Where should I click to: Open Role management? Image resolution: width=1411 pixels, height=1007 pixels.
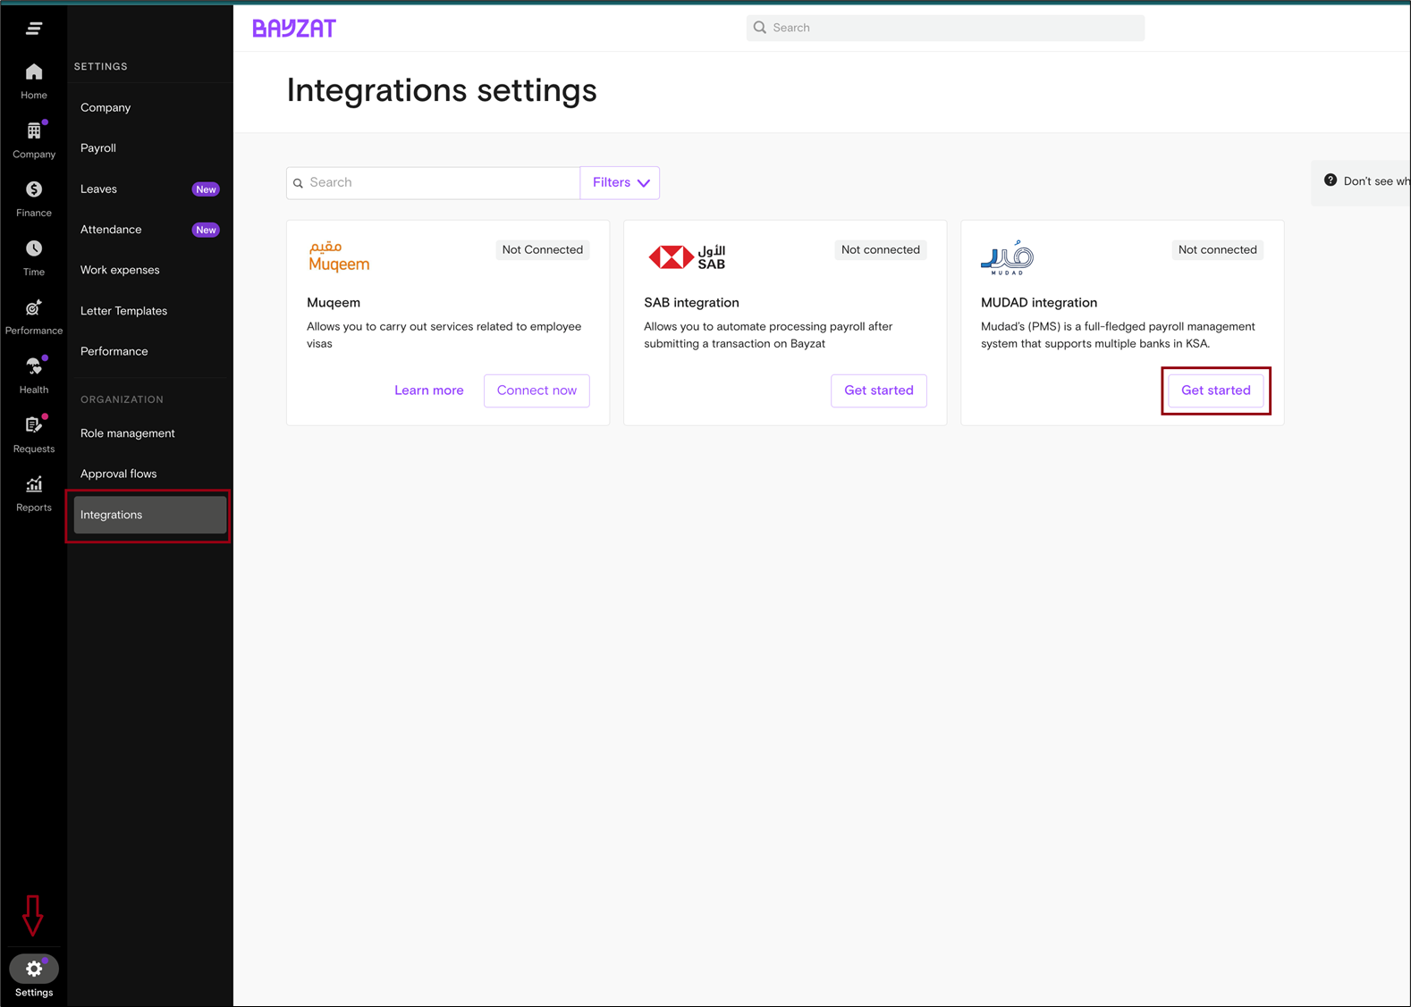[x=128, y=433]
